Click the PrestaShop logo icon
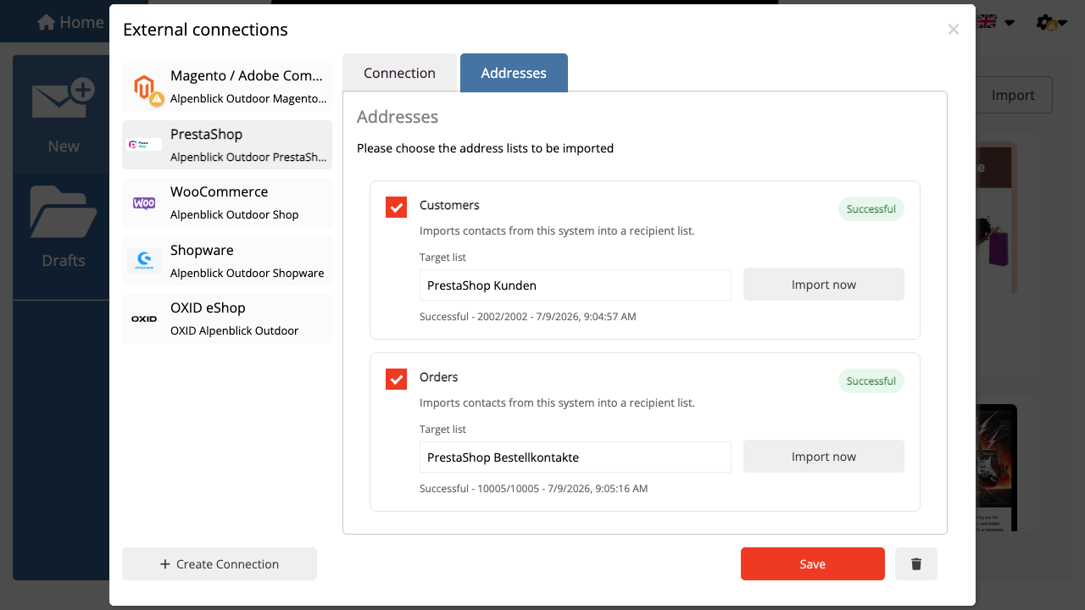Viewport: 1085px width, 610px height. coord(144,145)
